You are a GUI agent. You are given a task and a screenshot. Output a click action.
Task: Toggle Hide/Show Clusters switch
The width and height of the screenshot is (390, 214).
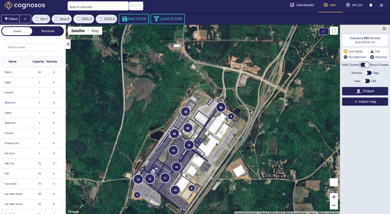pyautogui.click(x=364, y=65)
